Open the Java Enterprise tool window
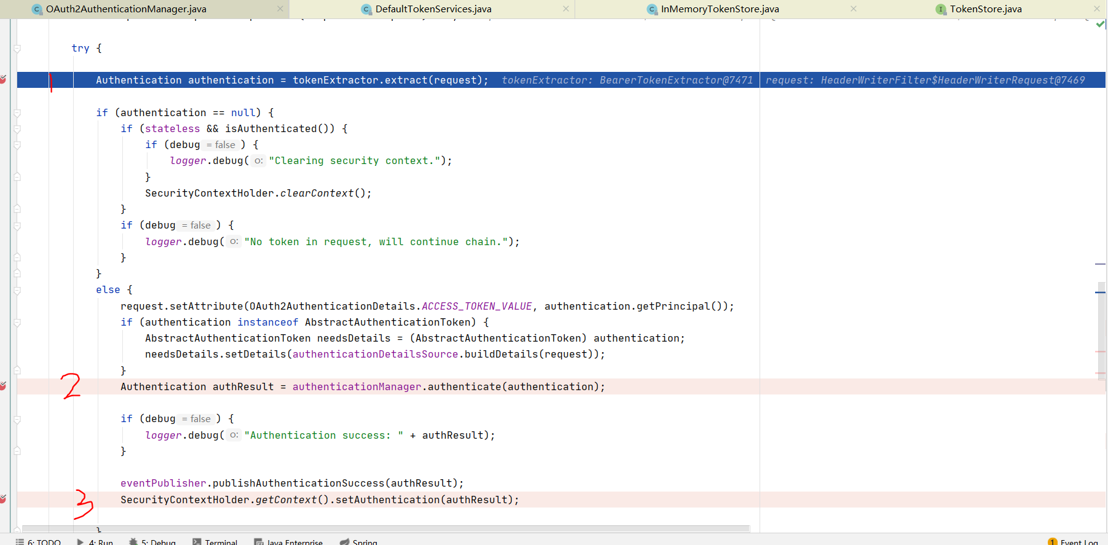 tap(289, 542)
